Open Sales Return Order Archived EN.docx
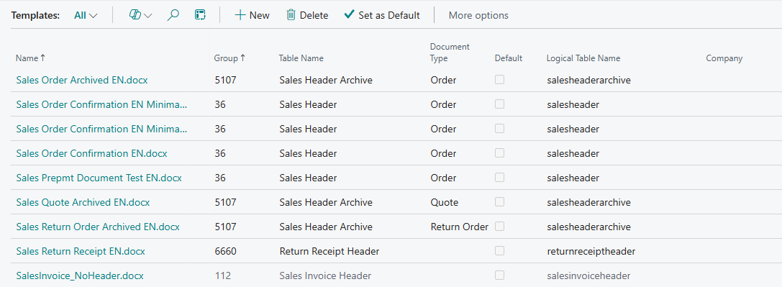Screen dimensions: 782x287 [98, 227]
